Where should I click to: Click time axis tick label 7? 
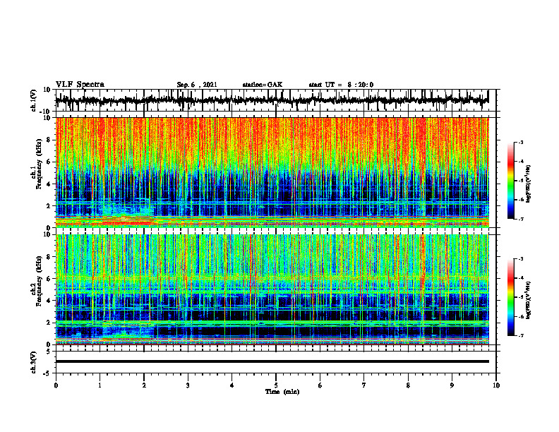[364, 385]
